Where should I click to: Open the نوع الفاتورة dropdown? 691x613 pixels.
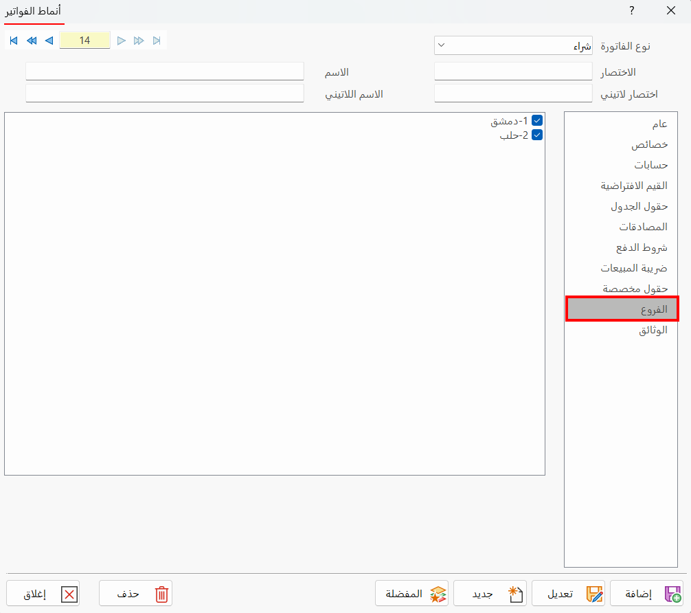click(513, 45)
